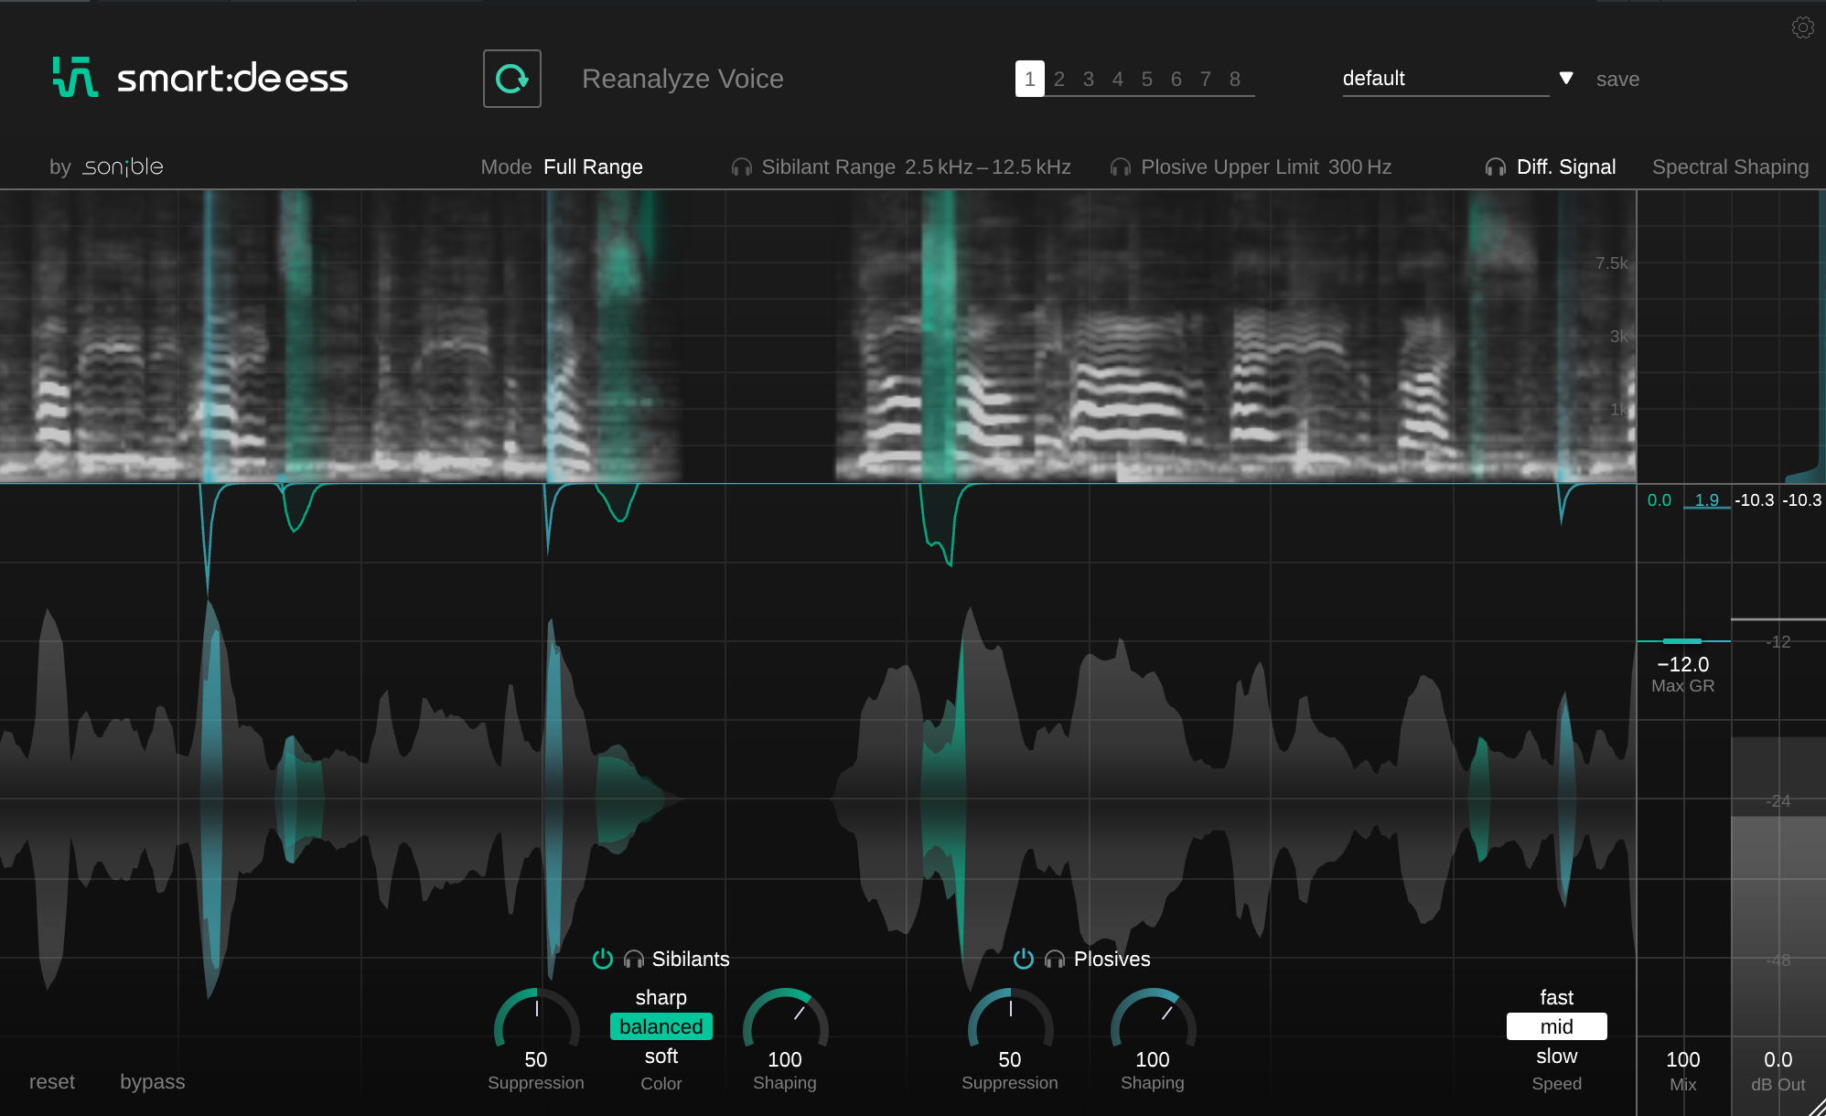The image size is (1826, 1116).
Task: Click the Reanalyze Voice circular arrow icon
Action: pyautogui.click(x=512, y=79)
